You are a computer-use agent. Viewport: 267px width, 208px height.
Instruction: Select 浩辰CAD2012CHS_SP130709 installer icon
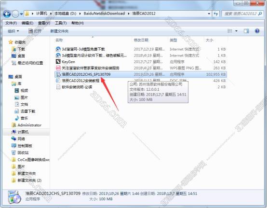coord(58,74)
